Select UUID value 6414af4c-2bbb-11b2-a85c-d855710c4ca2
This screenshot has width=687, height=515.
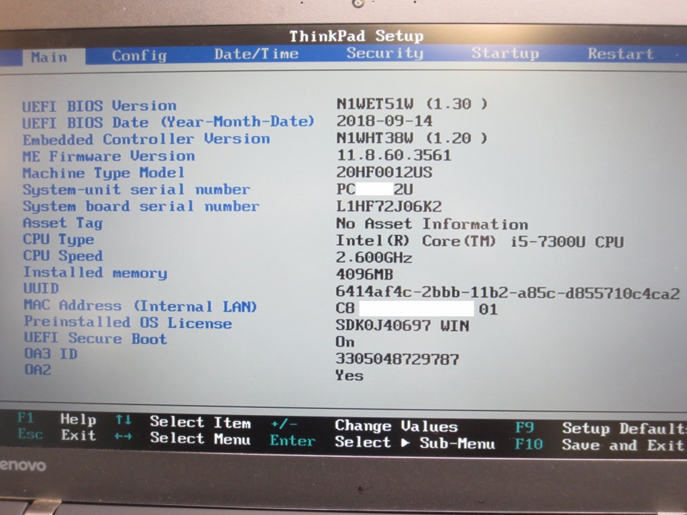(508, 292)
